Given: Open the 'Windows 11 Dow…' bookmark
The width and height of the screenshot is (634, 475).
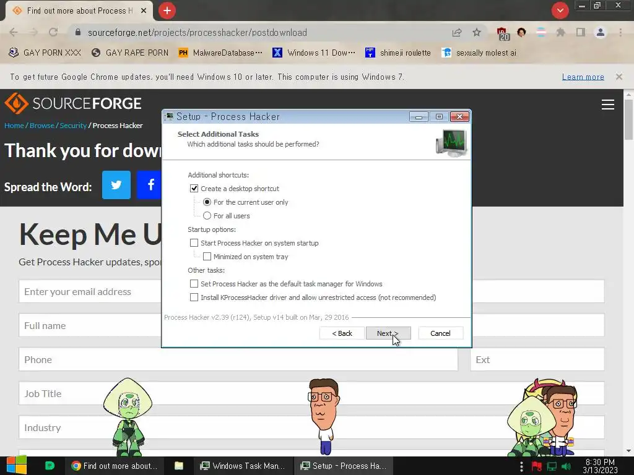Looking at the screenshot, I should (x=314, y=53).
